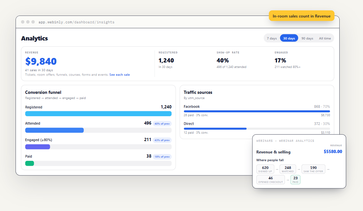Click the 17% Engaged stat value
The width and height of the screenshot is (363, 211).
[280, 61]
